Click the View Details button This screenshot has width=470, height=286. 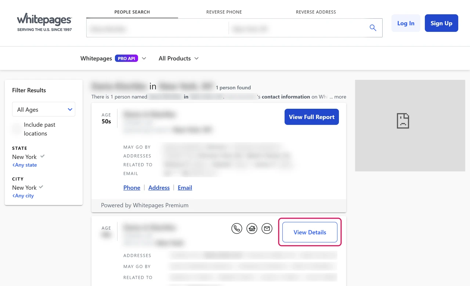coord(310,232)
